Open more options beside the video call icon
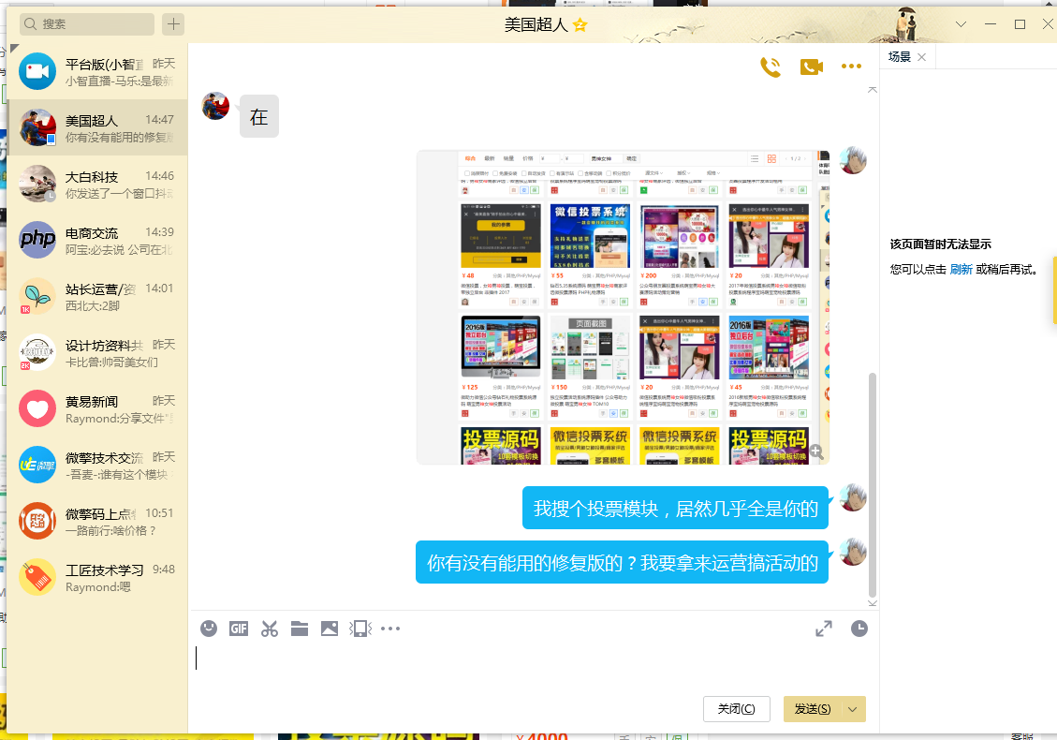1057x740 pixels. coord(851,67)
